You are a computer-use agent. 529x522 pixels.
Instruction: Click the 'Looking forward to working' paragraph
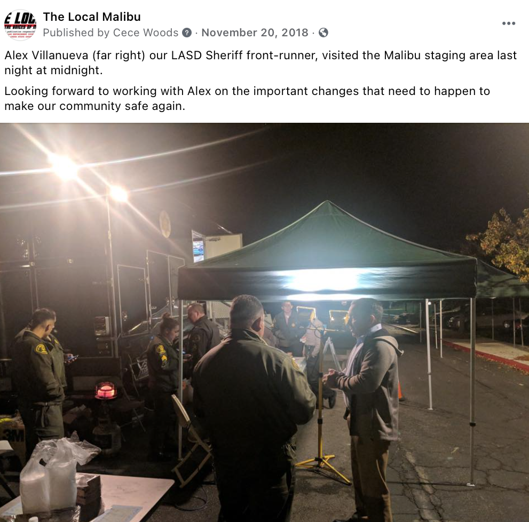click(x=247, y=99)
